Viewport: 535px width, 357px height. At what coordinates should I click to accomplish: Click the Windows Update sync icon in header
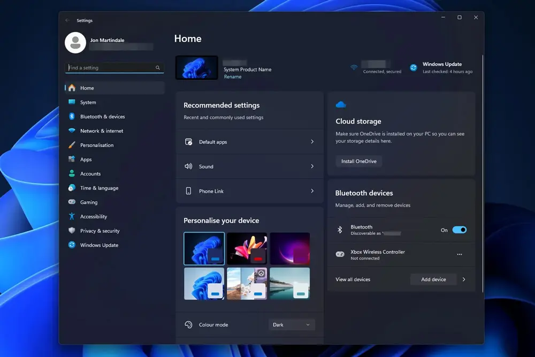point(414,67)
